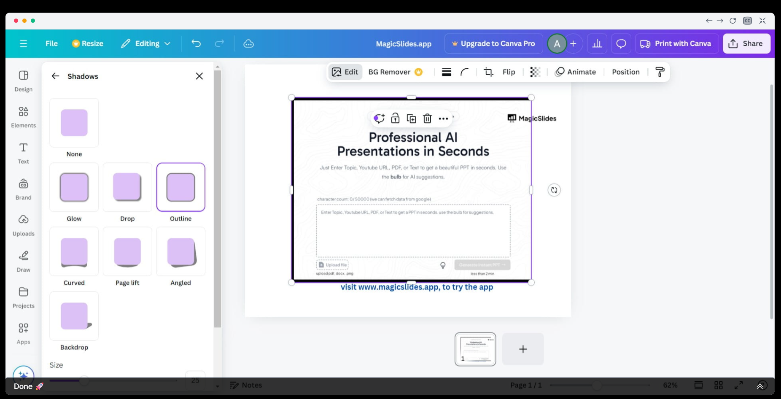781x399 pixels.
Task: Open the Elements sidebar panel
Action: click(x=24, y=117)
